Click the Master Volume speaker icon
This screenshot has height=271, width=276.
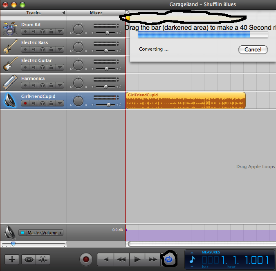pyautogui.click(x=10, y=233)
